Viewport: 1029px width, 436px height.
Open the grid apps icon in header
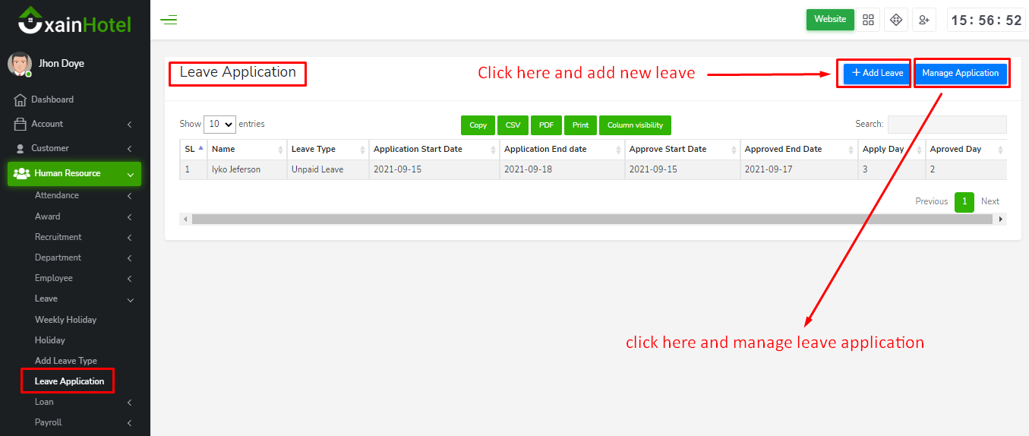(x=868, y=20)
